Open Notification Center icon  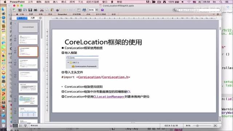click(x=227, y=2)
